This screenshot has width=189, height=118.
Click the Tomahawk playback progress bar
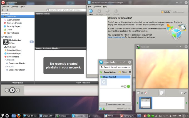point(61,90)
